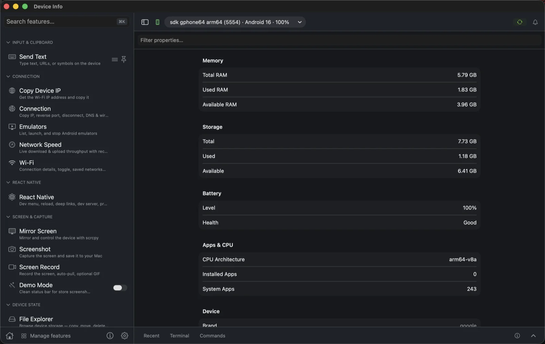Screen dimensions: 545x344
Task: Click the Available RAM row
Action: (339, 104)
